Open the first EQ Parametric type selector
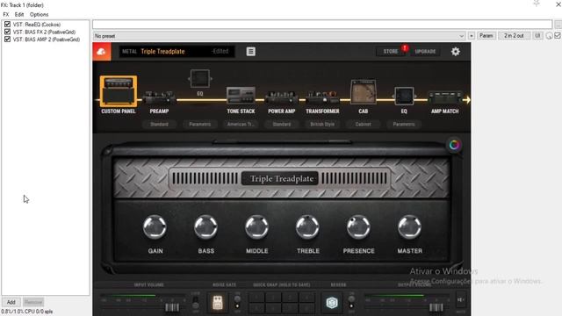 click(x=199, y=125)
